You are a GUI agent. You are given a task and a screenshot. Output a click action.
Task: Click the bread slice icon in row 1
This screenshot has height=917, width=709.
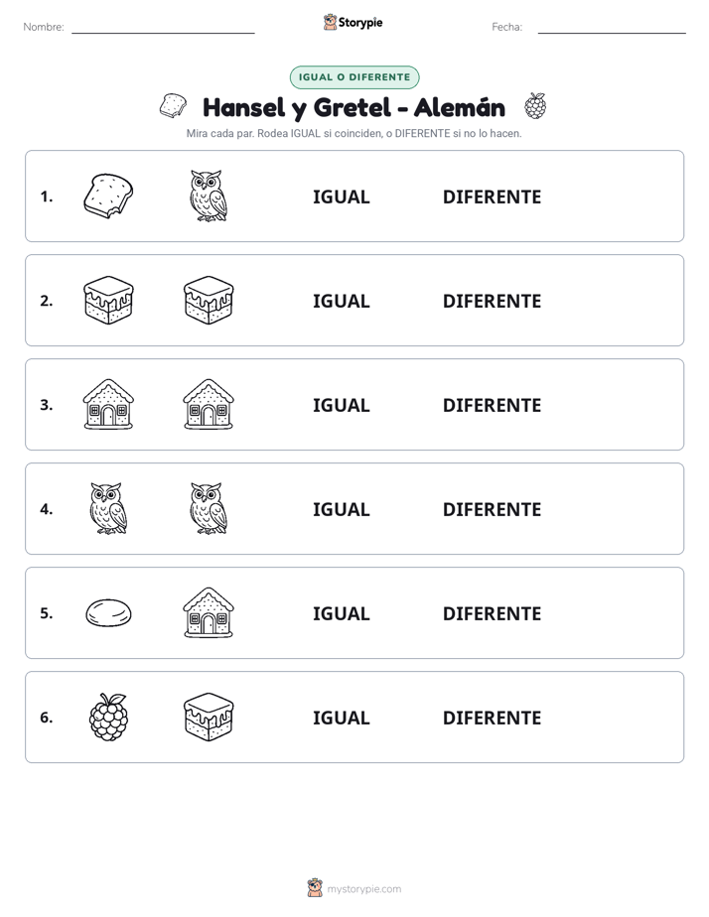(x=108, y=196)
